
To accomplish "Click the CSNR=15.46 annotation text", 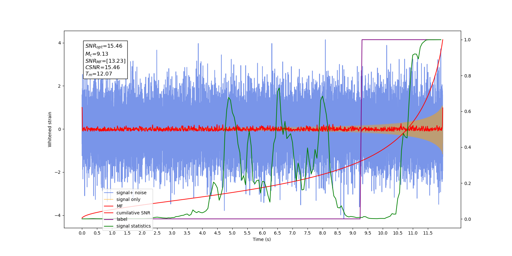I will (102, 68).
